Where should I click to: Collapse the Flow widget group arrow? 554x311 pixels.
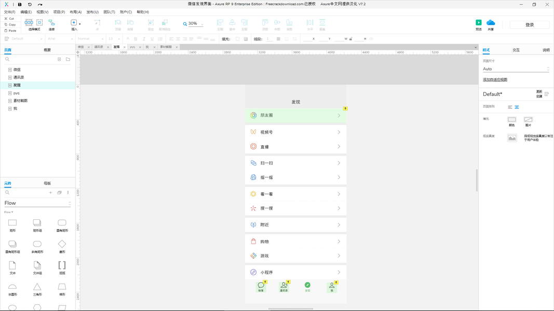(12, 212)
